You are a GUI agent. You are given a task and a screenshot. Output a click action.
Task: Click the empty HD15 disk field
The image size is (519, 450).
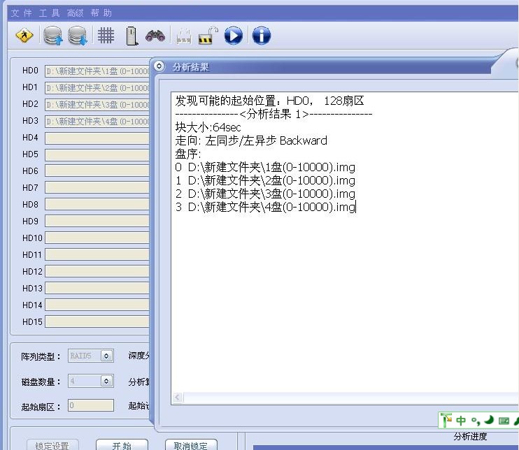[x=97, y=321]
